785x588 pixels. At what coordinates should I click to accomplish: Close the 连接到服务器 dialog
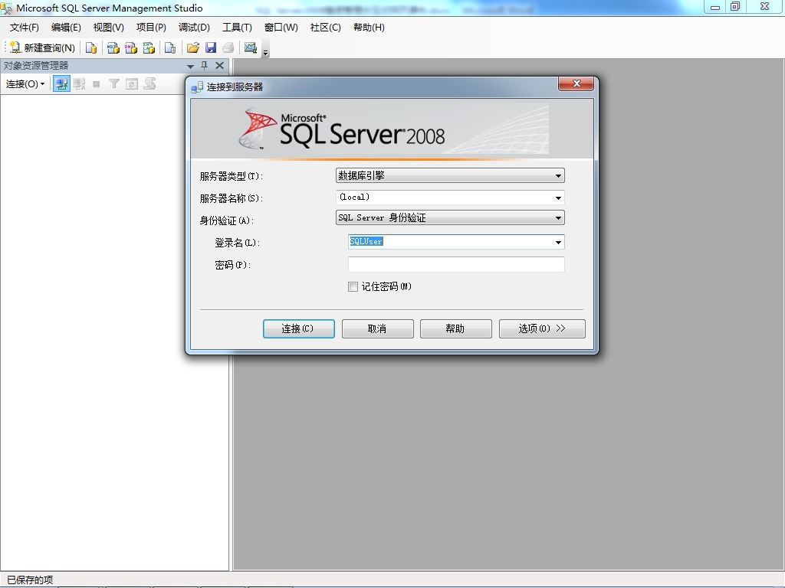[576, 84]
